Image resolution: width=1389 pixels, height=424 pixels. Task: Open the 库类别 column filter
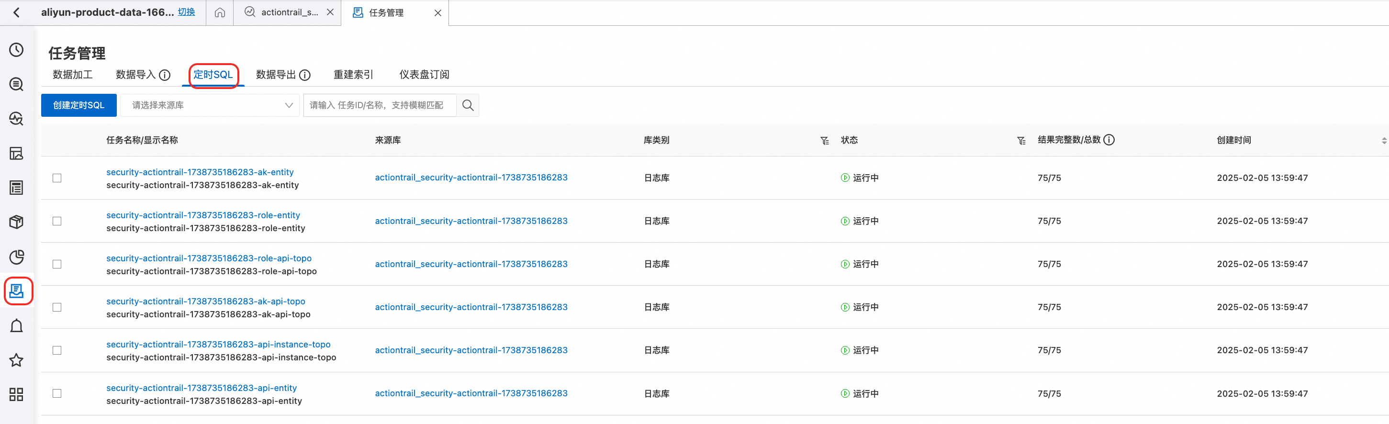point(824,141)
